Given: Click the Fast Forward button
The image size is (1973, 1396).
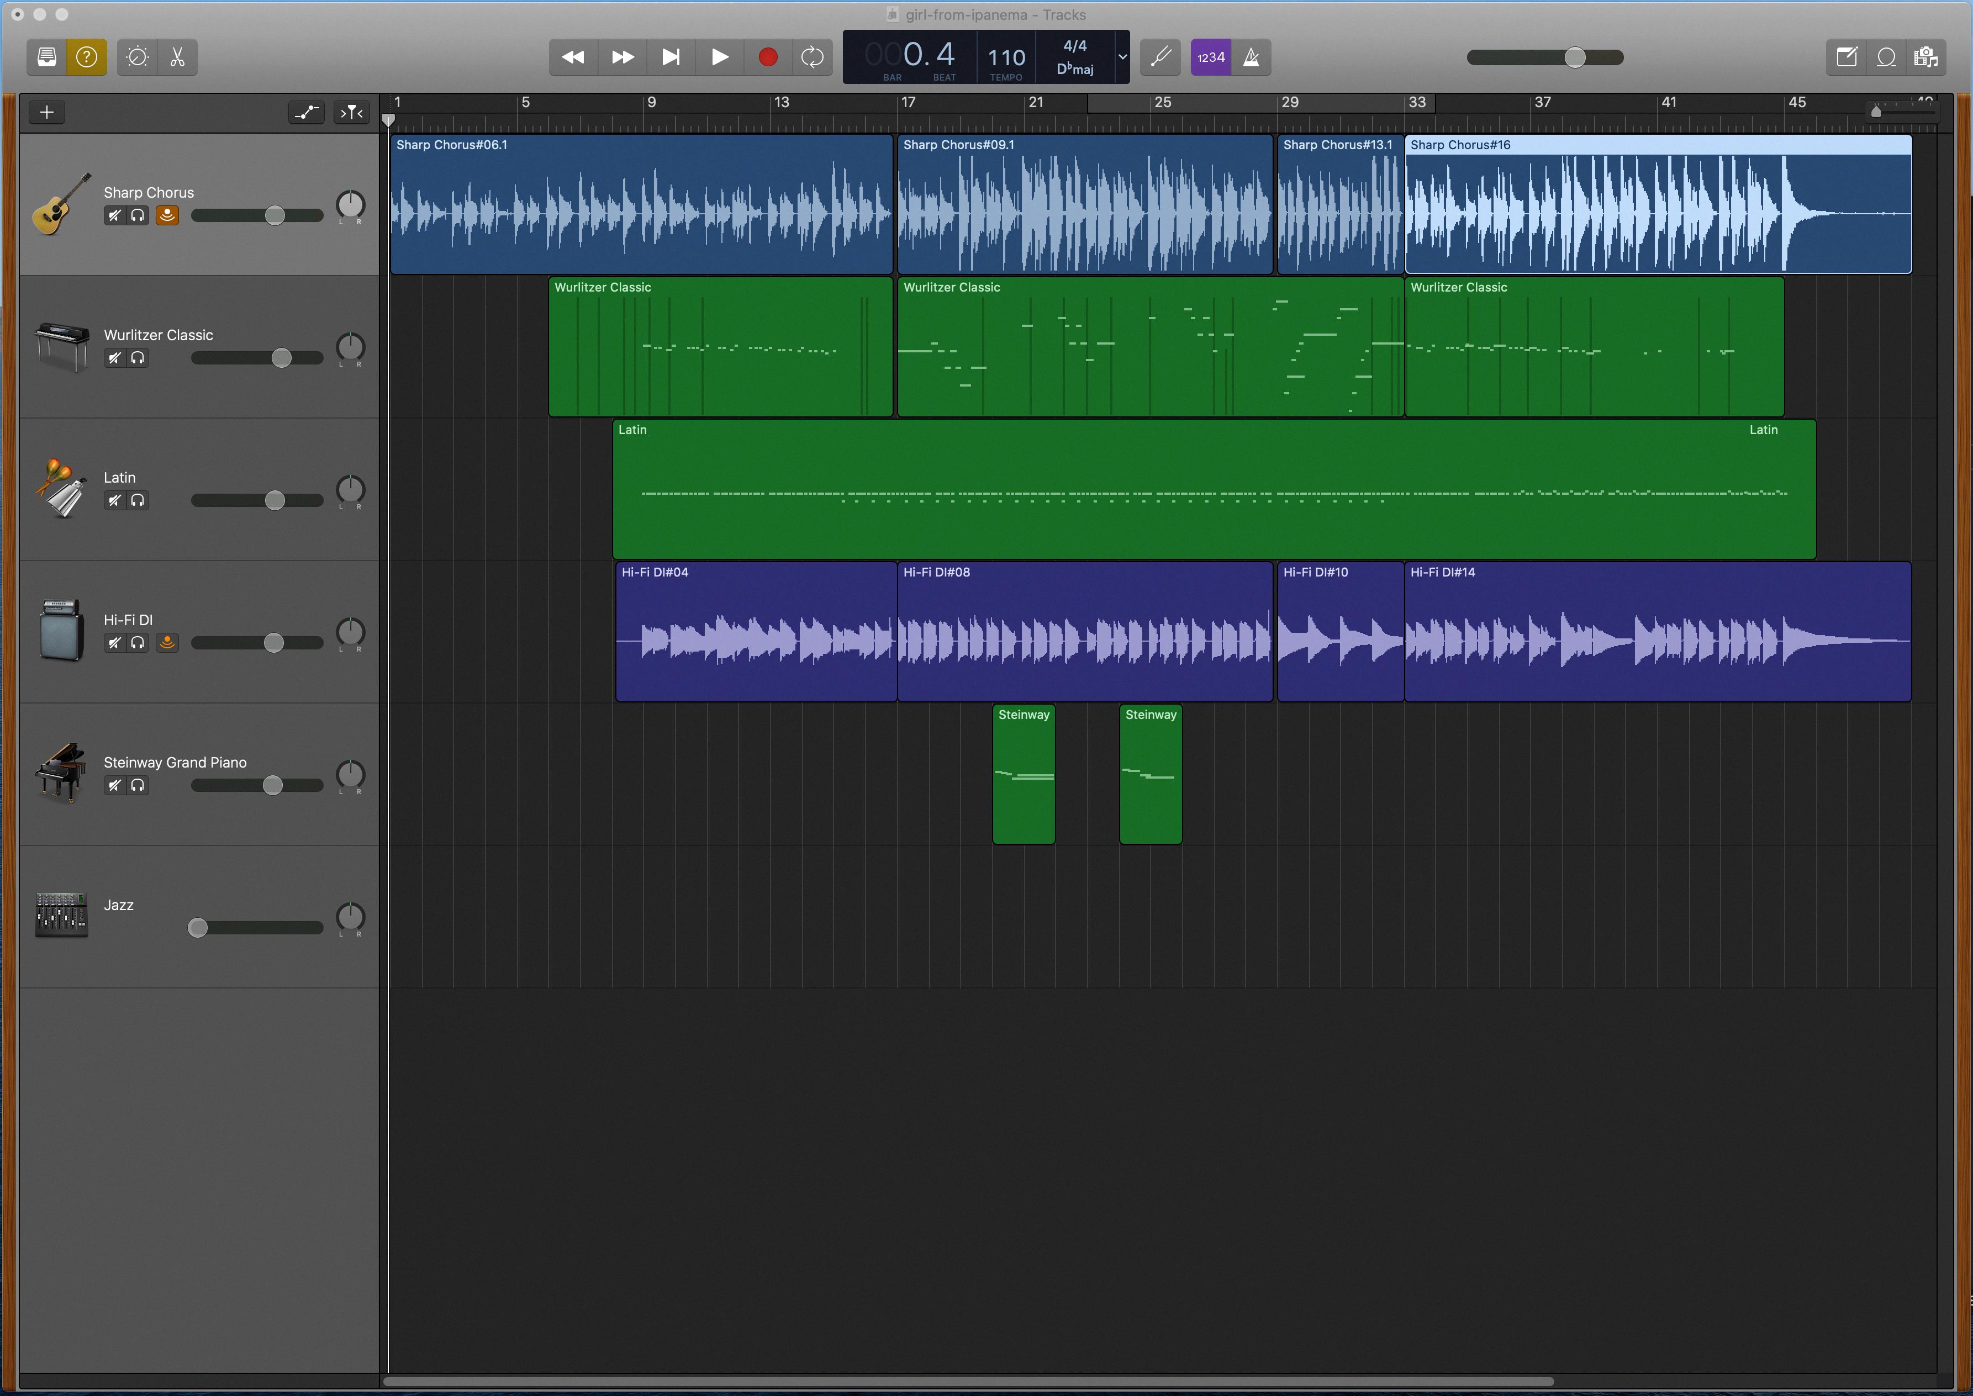Looking at the screenshot, I should click(623, 57).
